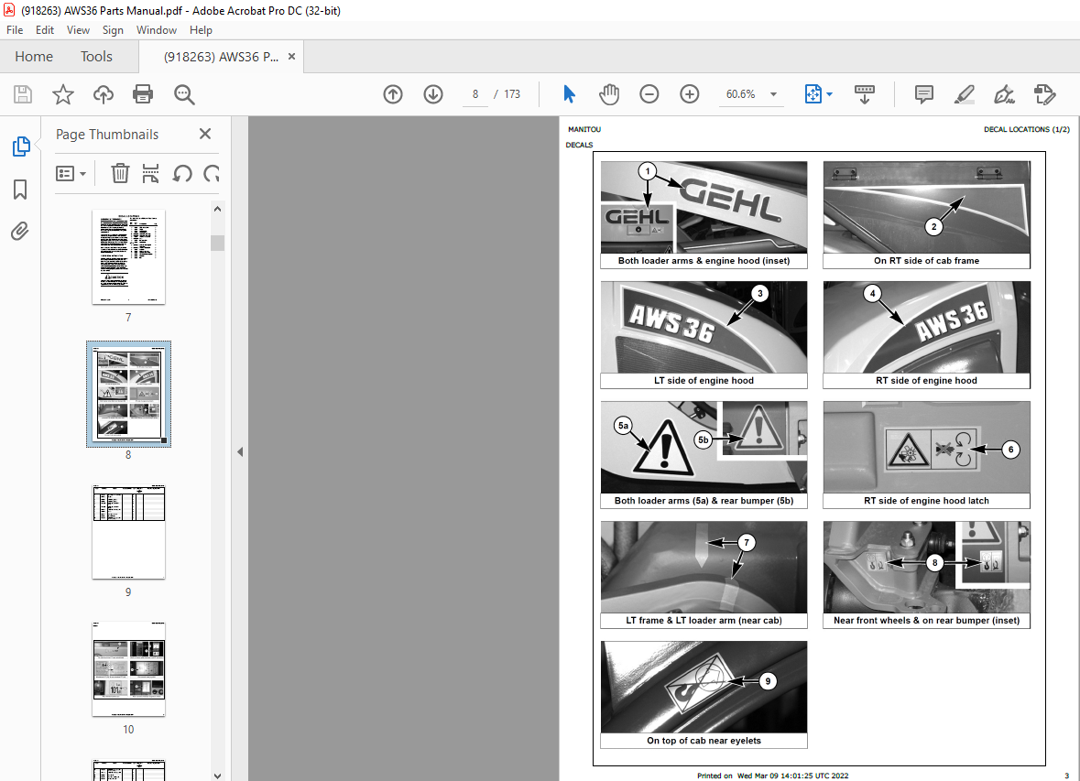Switch to the Home tab
The width and height of the screenshot is (1080, 781).
click(x=34, y=57)
